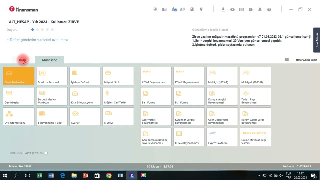Open the E-Beyanname (Paket) tile
The height and width of the screenshot is (180, 320).
(52, 116)
